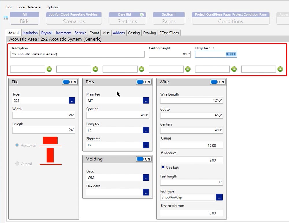Click the first green plus icon under Description
The height and width of the screenshot is (223, 289).
click(x=49, y=69)
